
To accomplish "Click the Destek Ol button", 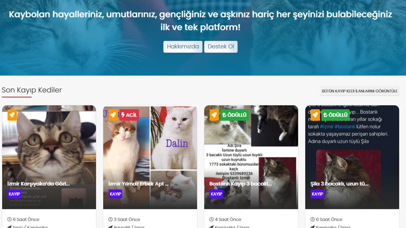I will coord(221,47).
